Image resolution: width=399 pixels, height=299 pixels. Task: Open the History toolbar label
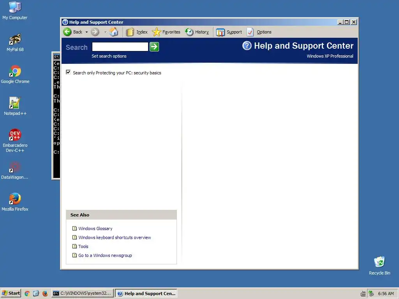202,32
